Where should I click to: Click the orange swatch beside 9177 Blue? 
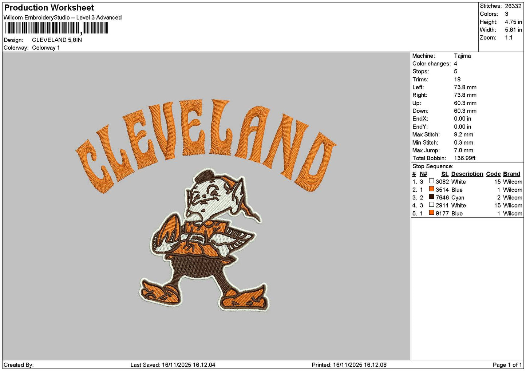[x=431, y=213]
